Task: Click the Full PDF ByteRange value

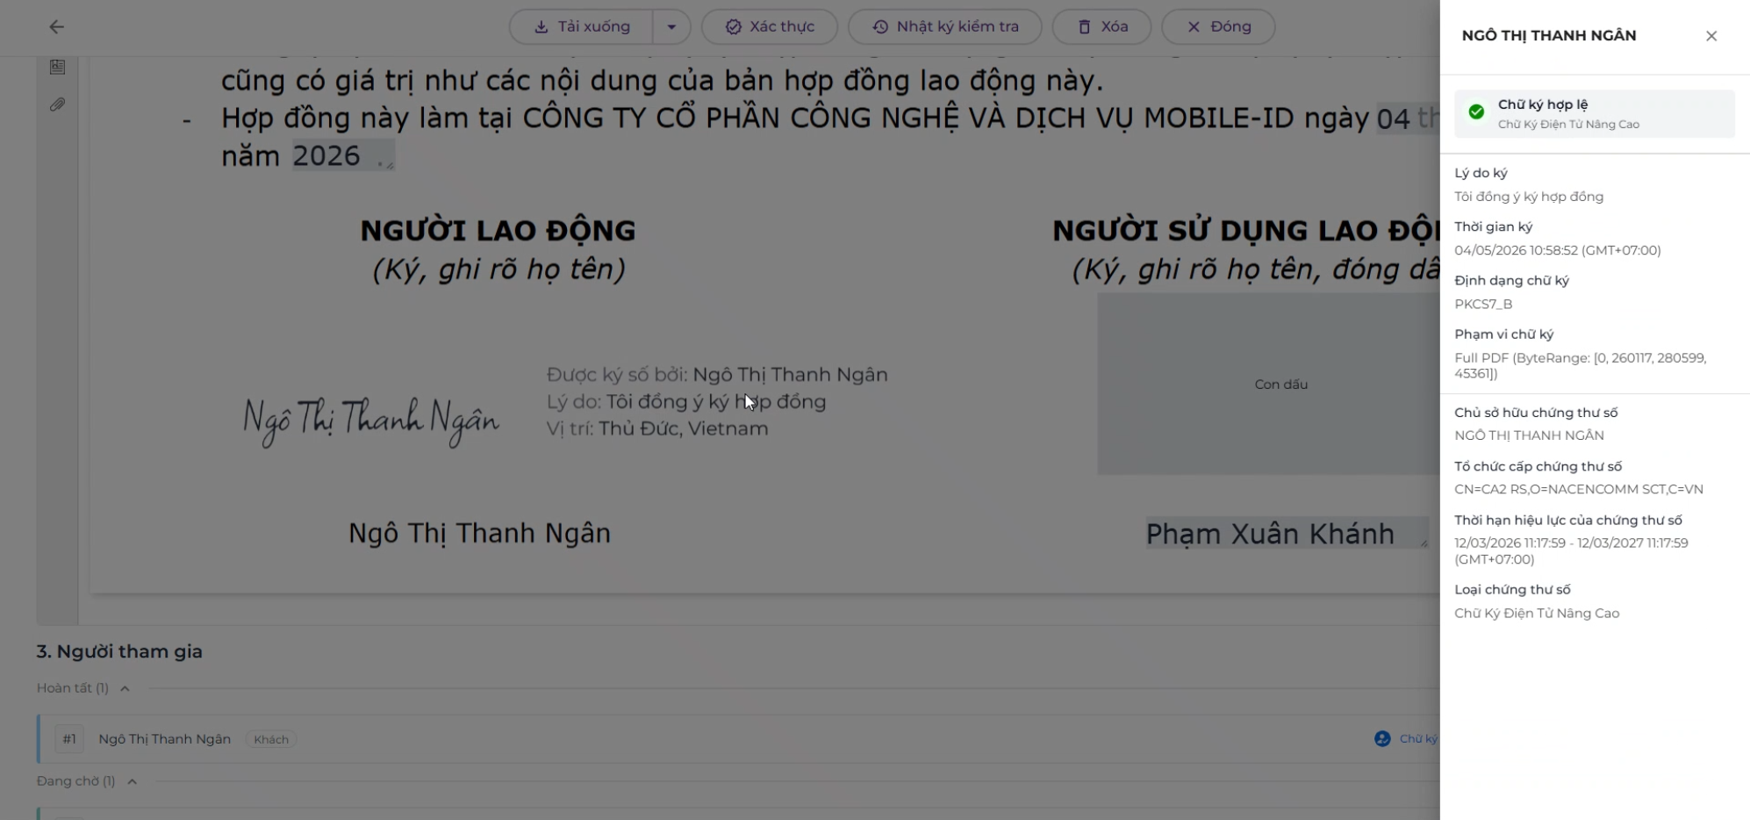Action: point(1581,365)
